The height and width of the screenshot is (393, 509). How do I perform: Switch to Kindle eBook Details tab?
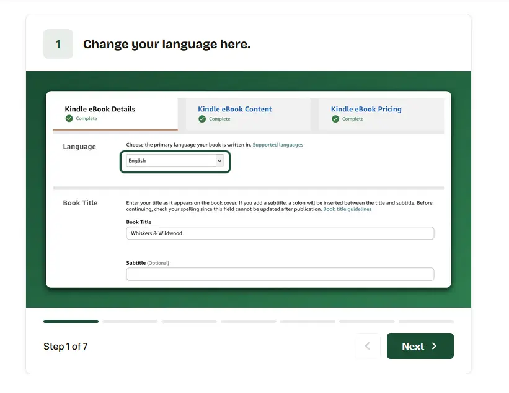pos(115,113)
